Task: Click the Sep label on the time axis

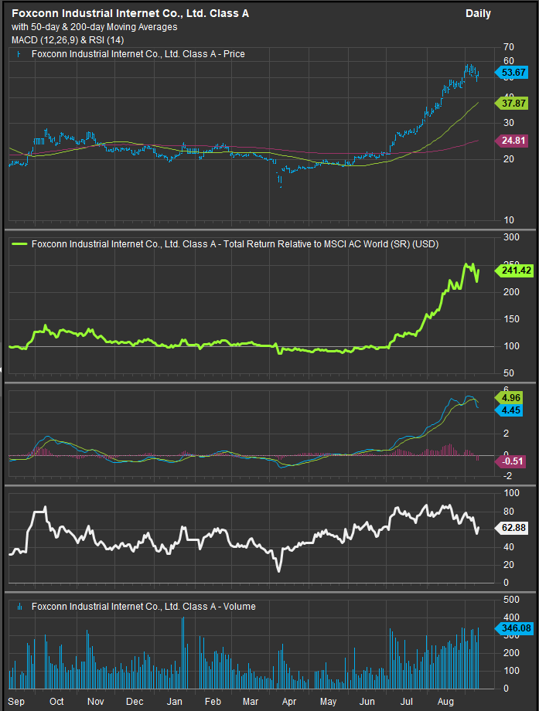Action: click(15, 700)
